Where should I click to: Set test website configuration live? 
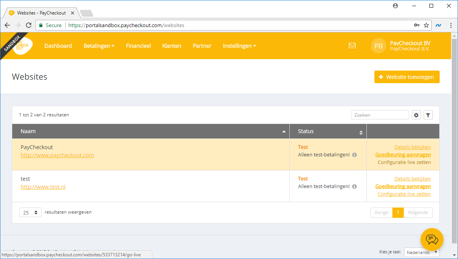click(x=404, y=194)
